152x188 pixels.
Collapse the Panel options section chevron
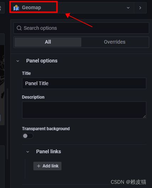[18, 61]
